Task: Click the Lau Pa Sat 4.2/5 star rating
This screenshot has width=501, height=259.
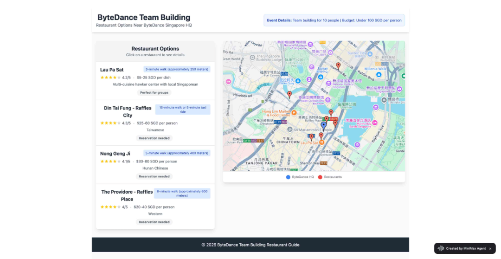Action: click(x=116, y=78)
